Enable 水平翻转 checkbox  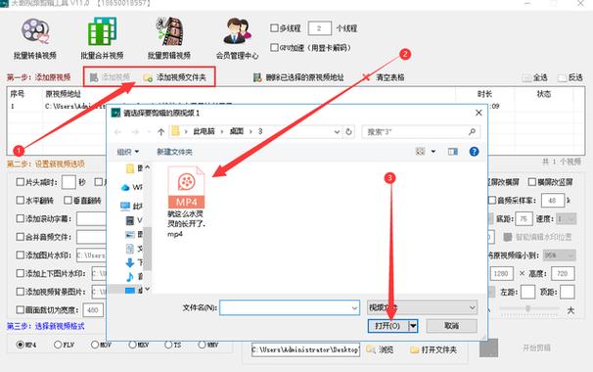point(20,200)
